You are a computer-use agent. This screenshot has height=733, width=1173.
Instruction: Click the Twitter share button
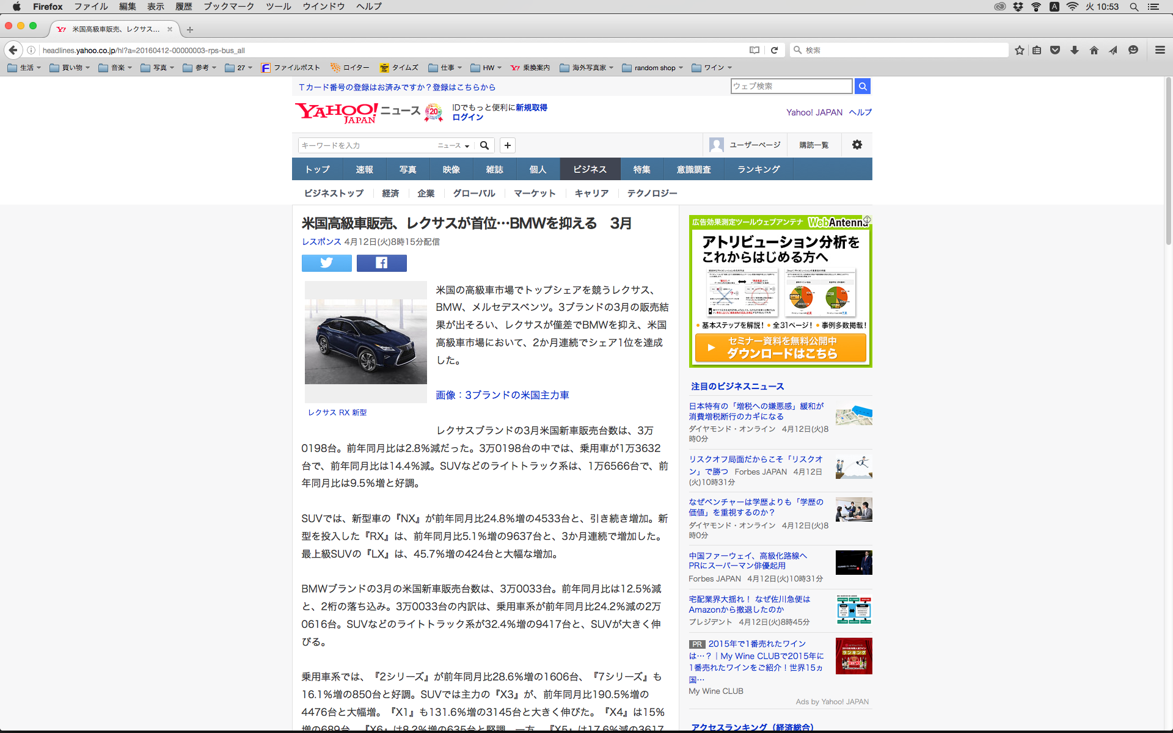click(326, 263)
